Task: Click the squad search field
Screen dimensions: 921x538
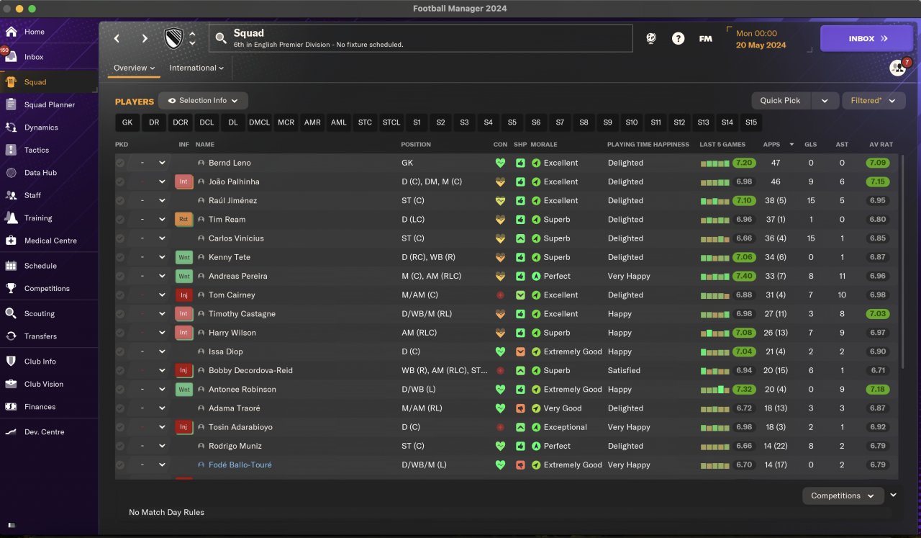Action: point(421,39)
